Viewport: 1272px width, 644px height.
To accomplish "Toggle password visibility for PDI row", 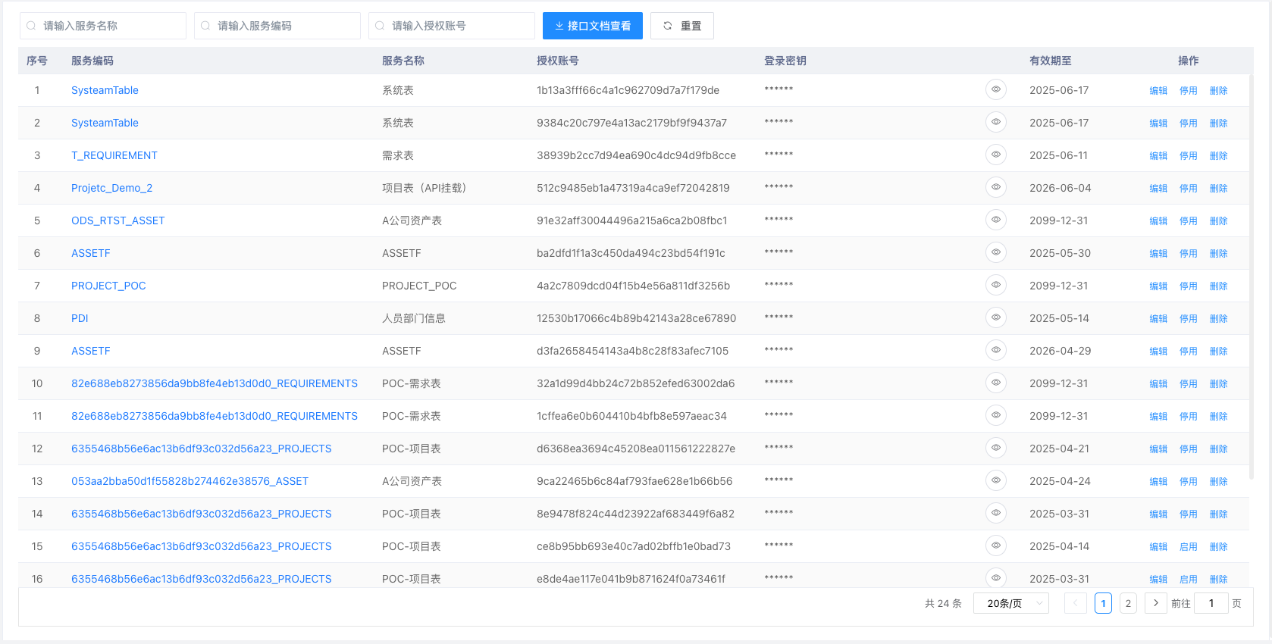I will coord(996,317).
